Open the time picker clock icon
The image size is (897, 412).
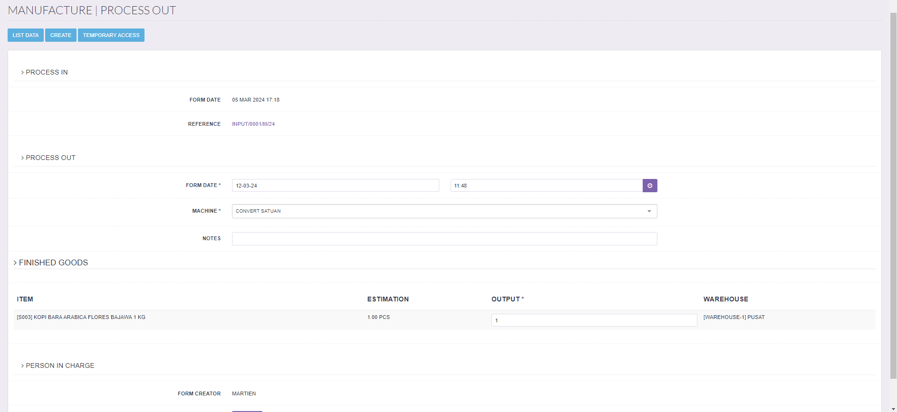(x=649, y=186)
